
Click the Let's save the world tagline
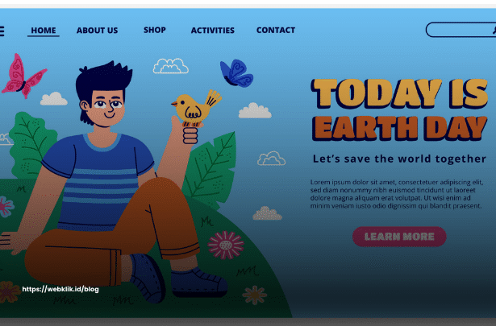click(399, 159)
